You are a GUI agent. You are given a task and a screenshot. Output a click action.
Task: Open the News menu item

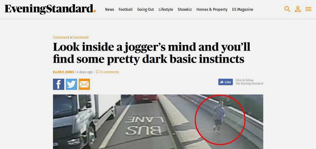click(110, 9)
